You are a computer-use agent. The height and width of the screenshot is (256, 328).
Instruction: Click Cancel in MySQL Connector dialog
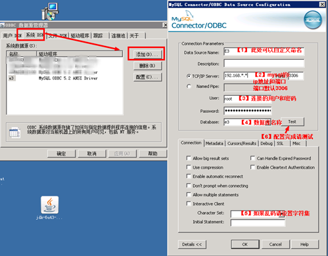click(x=275, y=244)
